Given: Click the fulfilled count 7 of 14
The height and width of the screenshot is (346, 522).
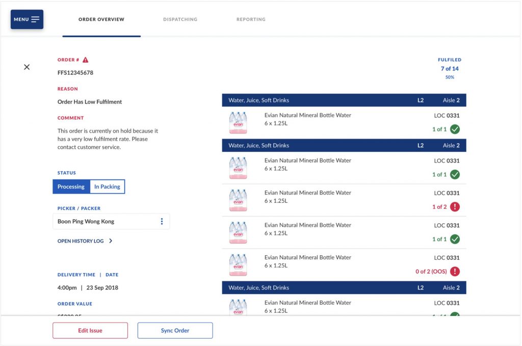Looking at the screenshot, I should 450,68.
